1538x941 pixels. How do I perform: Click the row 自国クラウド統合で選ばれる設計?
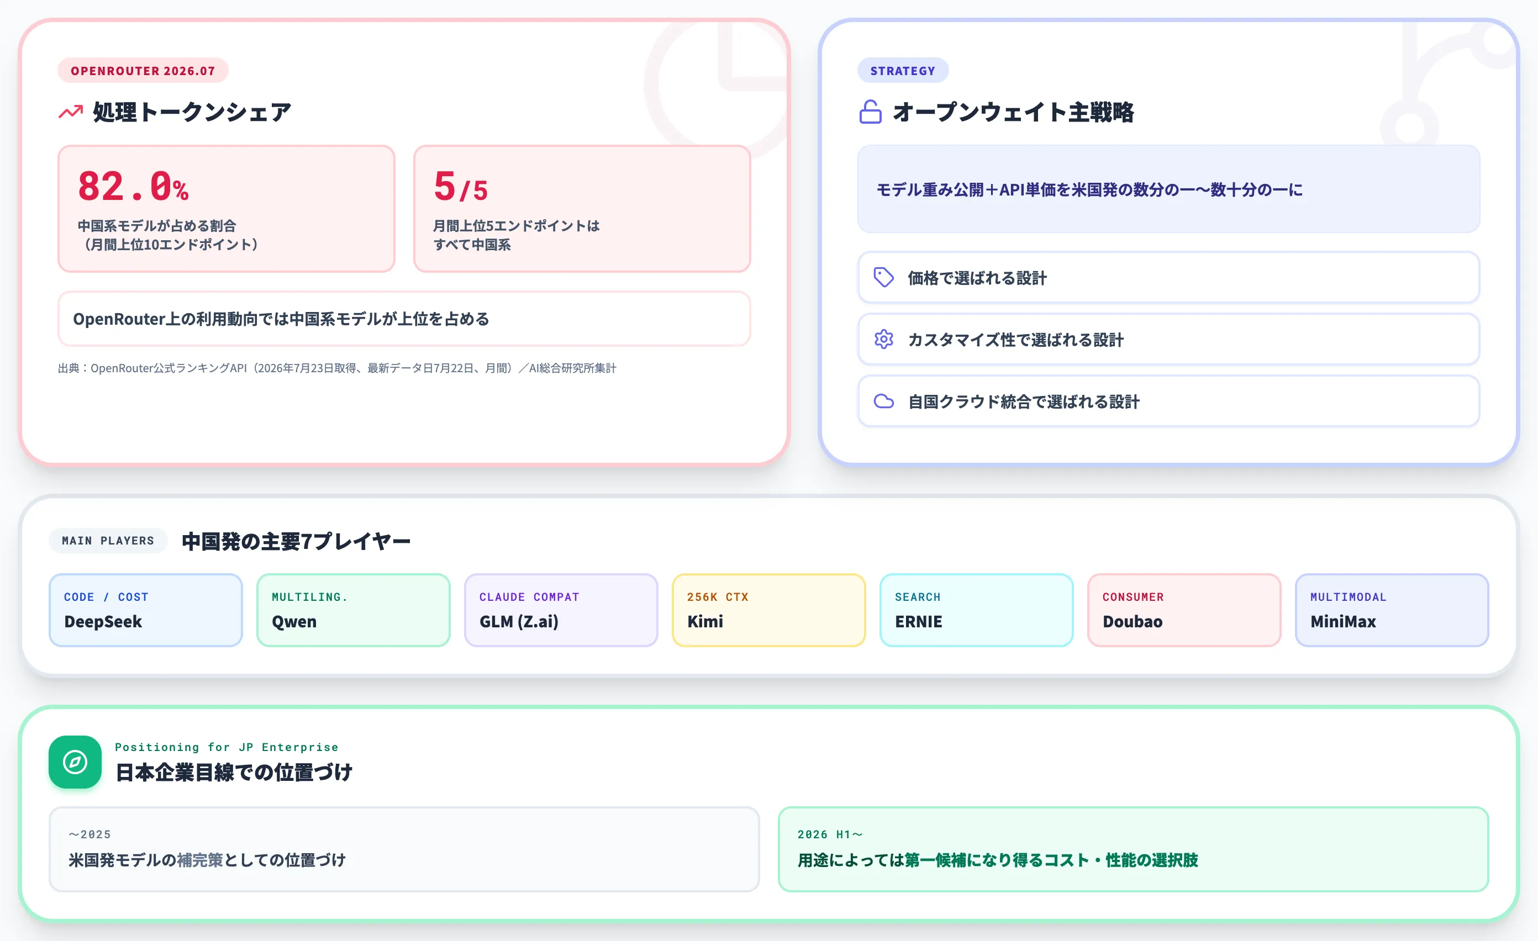coord(1168,400)
